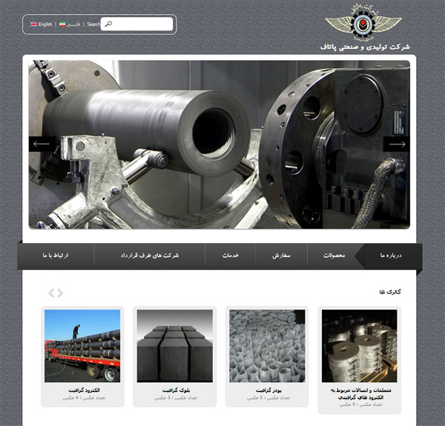Click the magnifier search icon
445x426 pixels.
pyautogui.click(x=108, y=24)
